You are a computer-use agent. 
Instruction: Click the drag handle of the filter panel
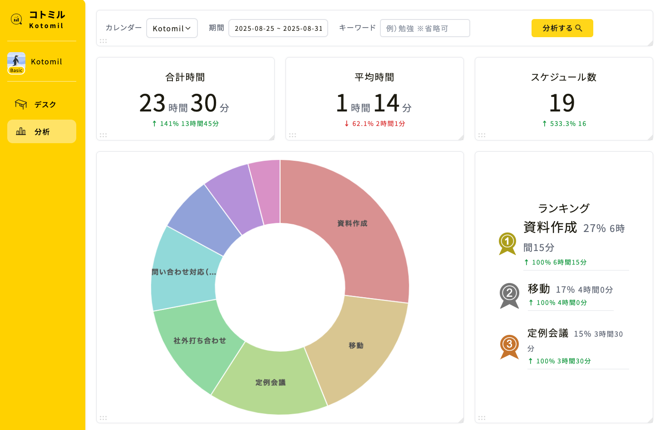(x=103, y=41)
